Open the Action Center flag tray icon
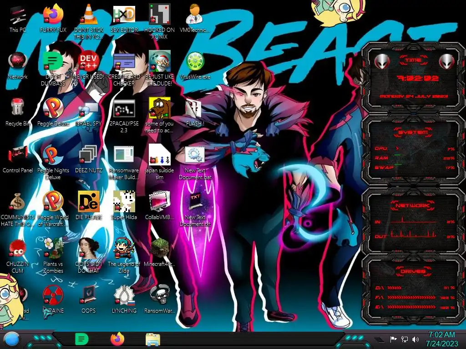 coord(394,339)
